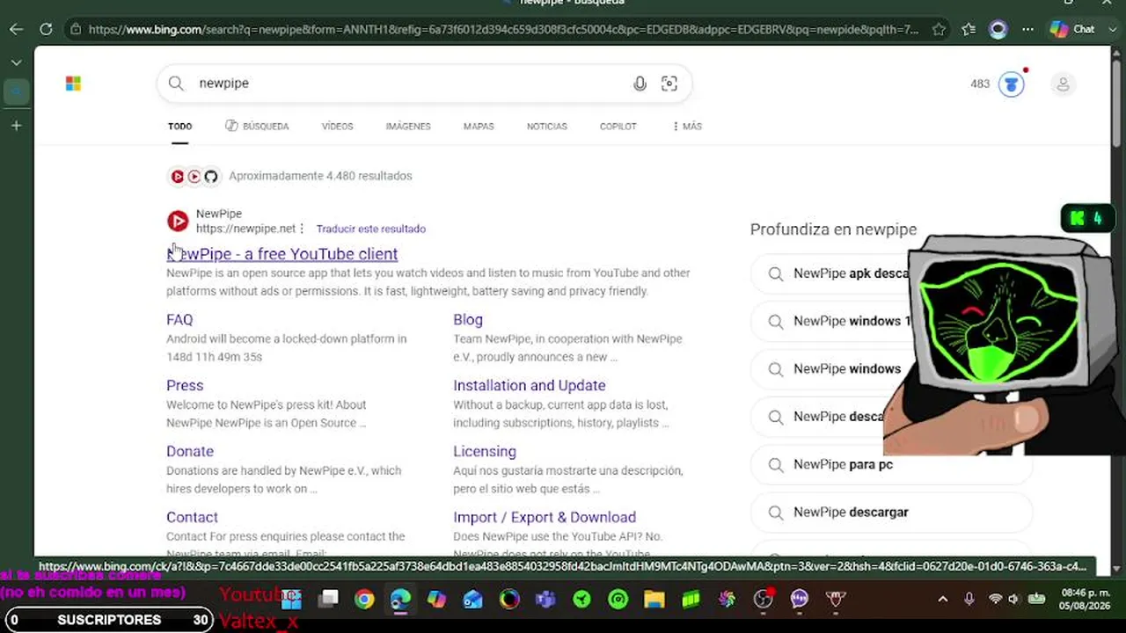Open the options dots beside newpipe.net URL
The width and height of the screenshot is (1126, 633).
[x=302, y=229]
